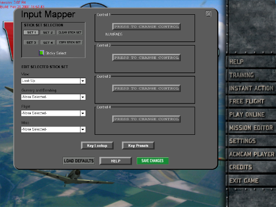Viewport: 276px width, 207px height.
Task: Switch to stick SET 2
Action: click(48, 33)
